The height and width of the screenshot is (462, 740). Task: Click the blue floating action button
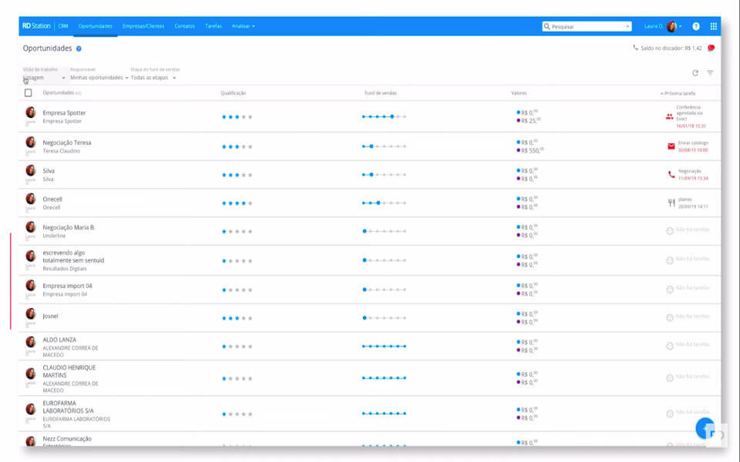[705, 428]
